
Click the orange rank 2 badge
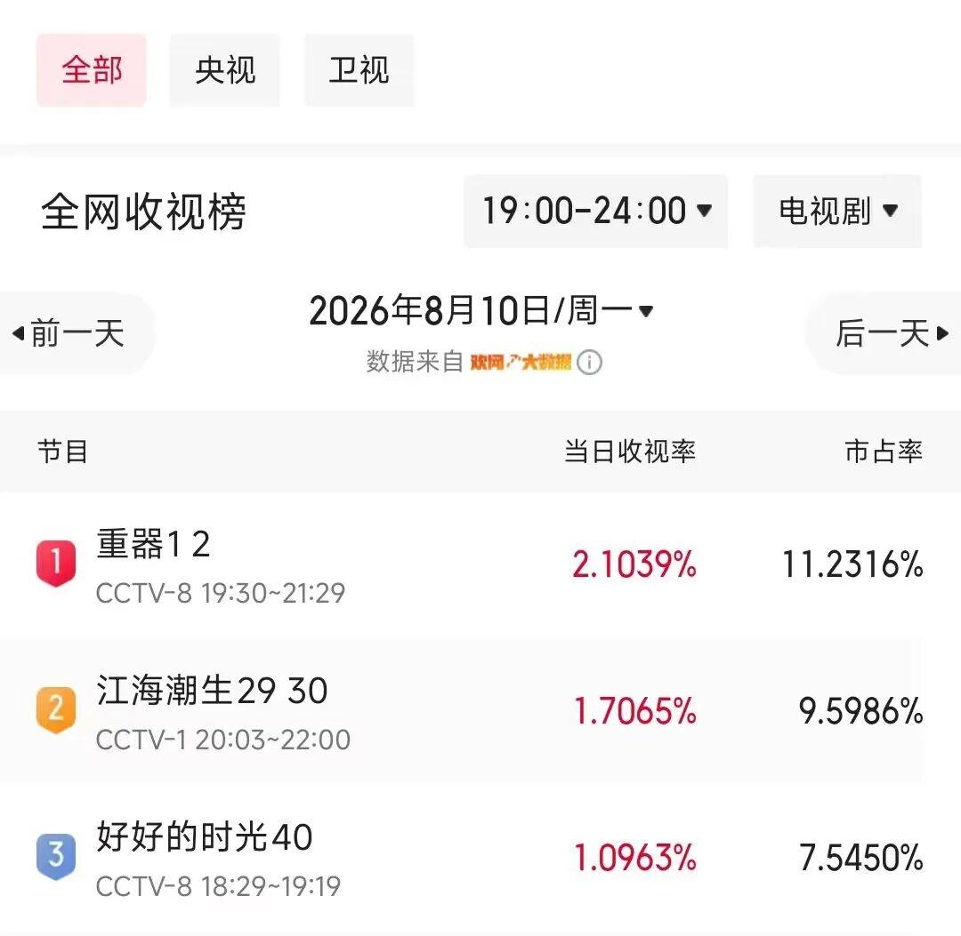[x=56, y=710]
